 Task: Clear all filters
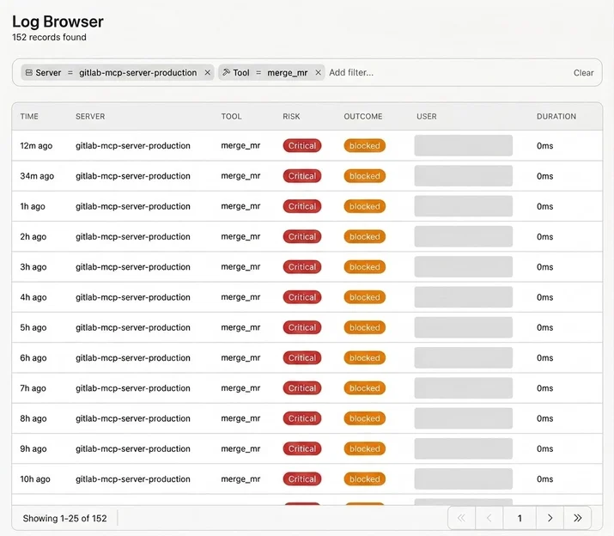(x=583, y=73)
